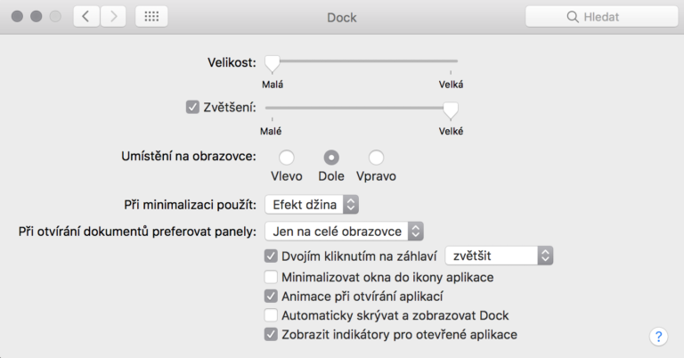Click the Zvětšení magnification slider handle
Viewport: 684px width, 358px height.
(x=451, y=109)
